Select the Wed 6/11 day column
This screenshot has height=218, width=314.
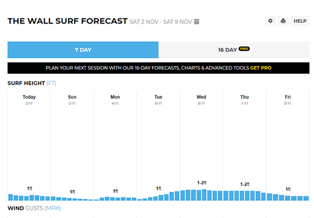click(201, 146)
